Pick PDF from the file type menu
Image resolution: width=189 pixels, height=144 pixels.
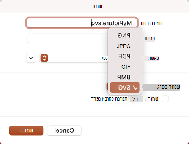[x=124, y=56]
